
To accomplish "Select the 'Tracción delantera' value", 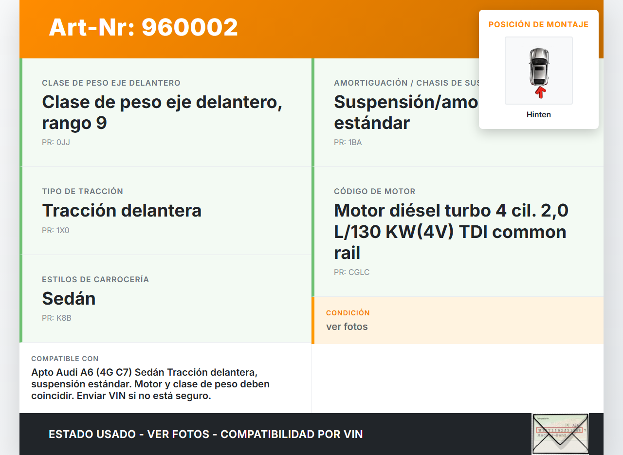I will tap(122, 210).
